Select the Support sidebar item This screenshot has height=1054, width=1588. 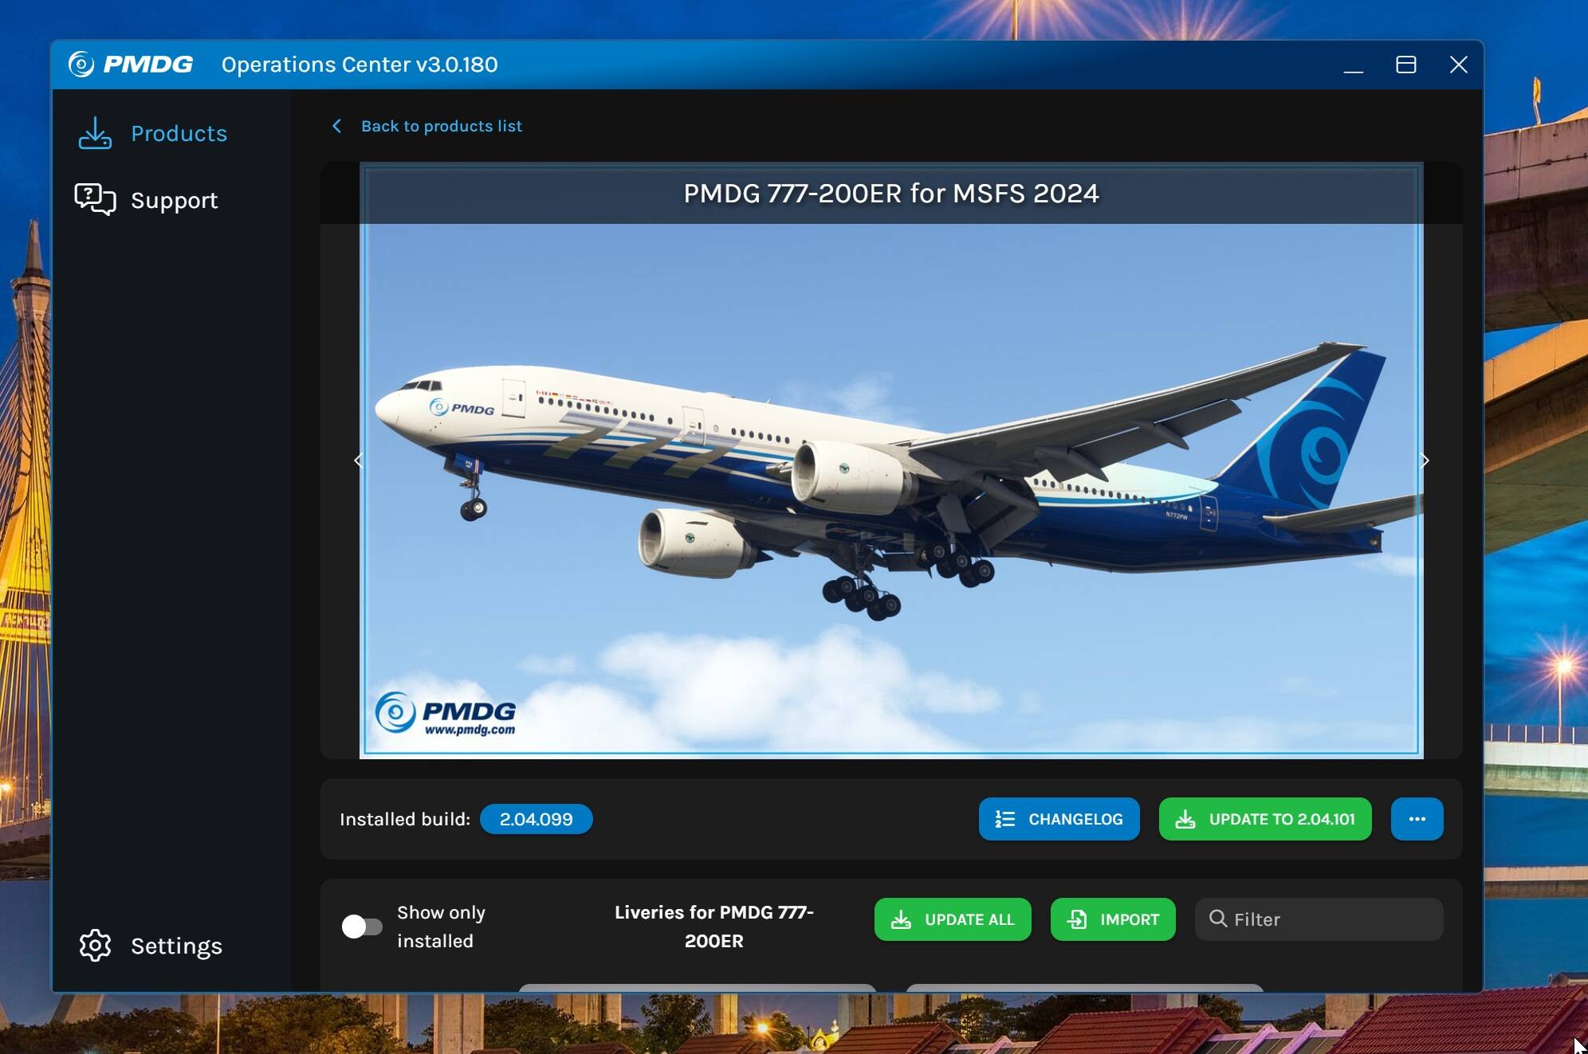(x=147, y=199)
